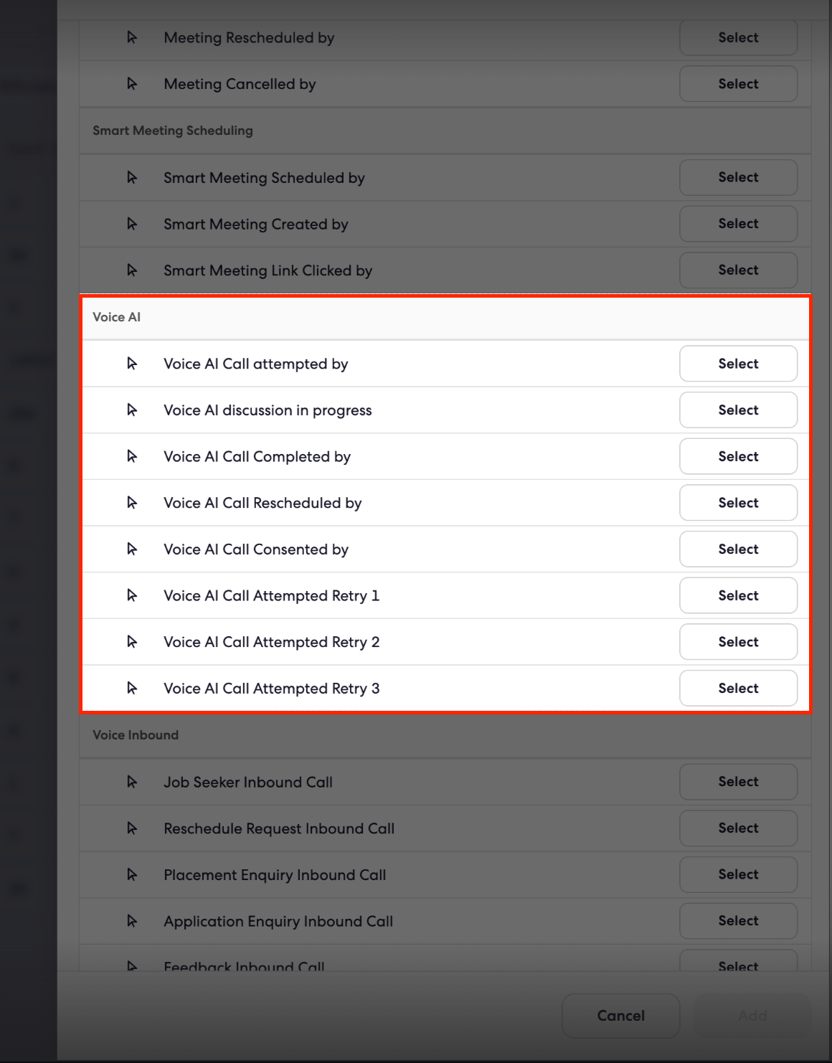Click cursor icon beside Smart Meeting Created by
The height and width of the screenshot is (1063, 832).
(132, 224)
